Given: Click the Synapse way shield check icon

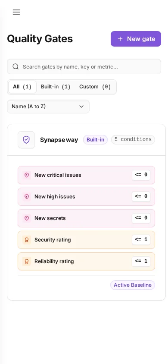Looking at the screenshot, I should [26, 140].
